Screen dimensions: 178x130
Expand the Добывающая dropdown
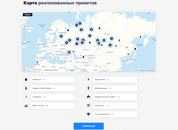coord(115,88)
